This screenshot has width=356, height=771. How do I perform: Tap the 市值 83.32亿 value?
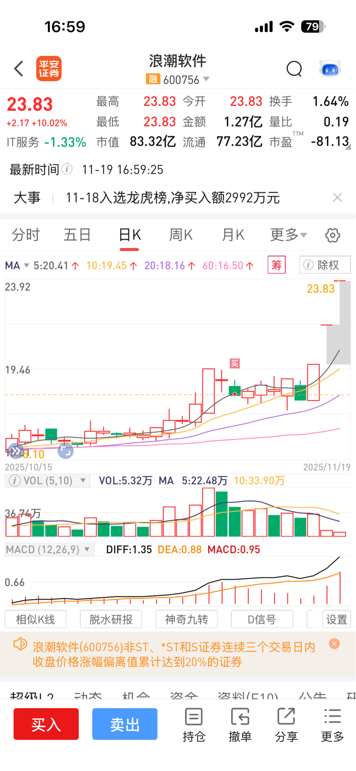[x=153, y=141]
